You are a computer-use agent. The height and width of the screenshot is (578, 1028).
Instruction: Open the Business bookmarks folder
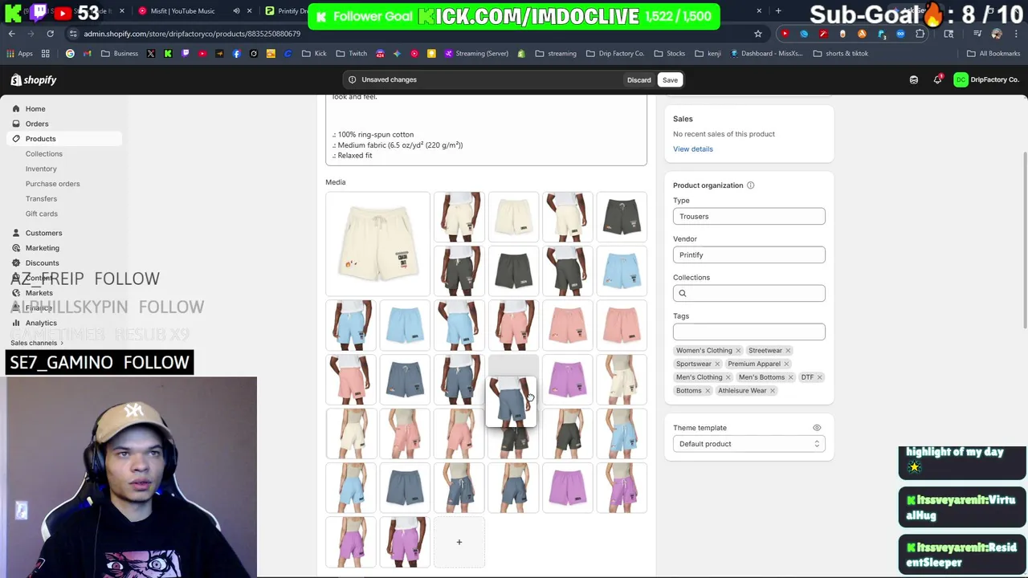click(x=120, y=54)
